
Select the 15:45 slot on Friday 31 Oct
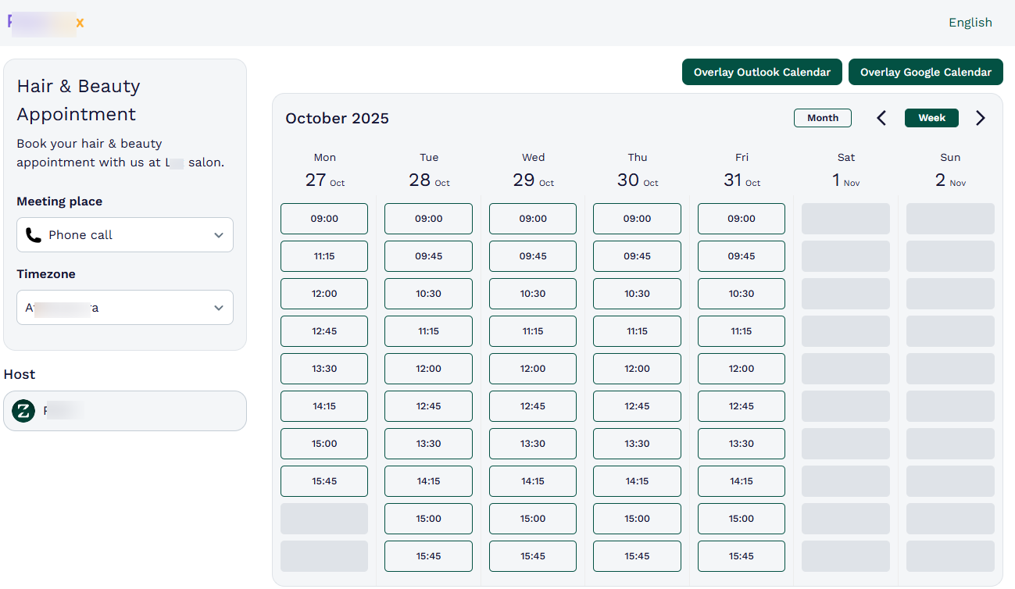[x=741, y=555]
